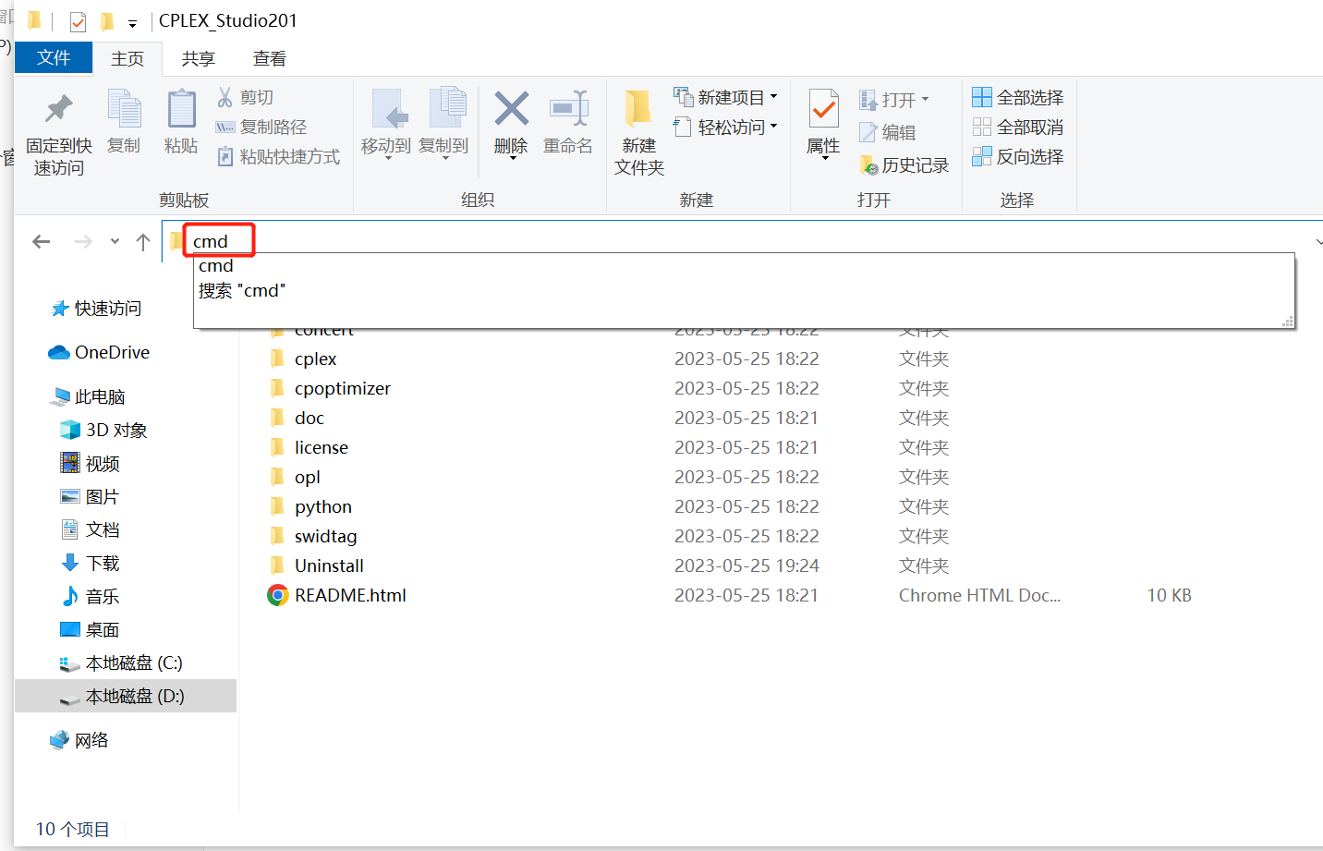Image resolution: width=1323 pixels, height=851 pixels.
Task: Click Paste shortcut (粘贴快捷方式)
Action: pyautogui.click(x=278, y=156)
